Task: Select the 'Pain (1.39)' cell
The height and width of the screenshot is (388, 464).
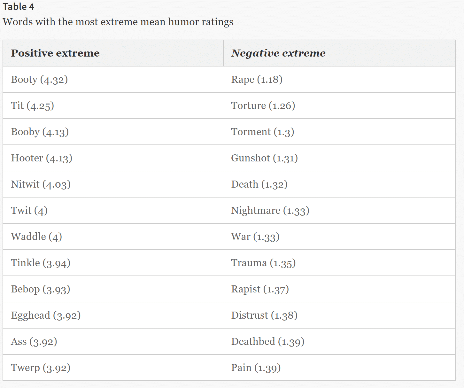Action: 256,368
